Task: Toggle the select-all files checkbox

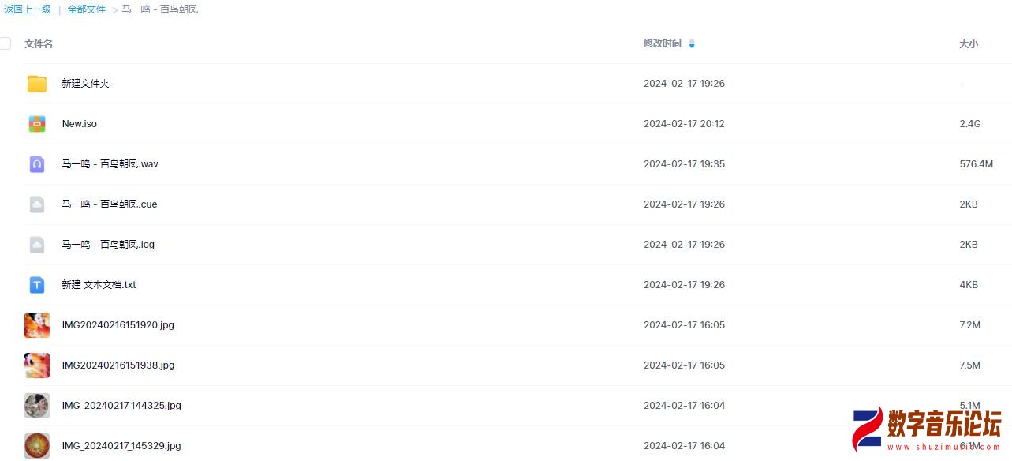Action: [6, 43]
